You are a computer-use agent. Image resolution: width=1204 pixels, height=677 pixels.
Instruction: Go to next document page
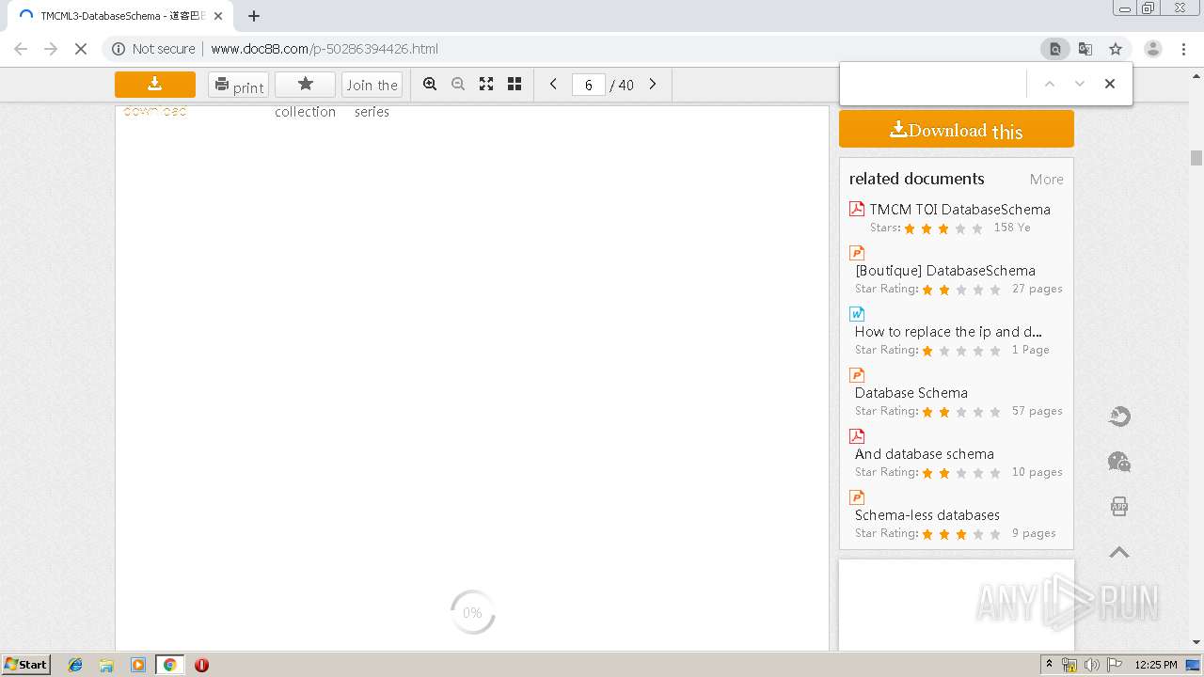click(653, 85)
